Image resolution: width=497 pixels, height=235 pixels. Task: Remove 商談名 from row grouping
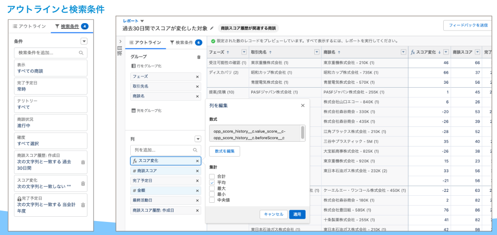tap(197, 96)
